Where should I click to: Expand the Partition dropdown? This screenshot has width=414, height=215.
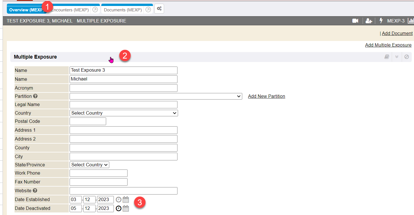(x=156, y=96)
